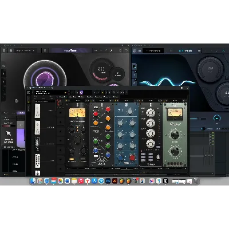Open the App Store Dock icon
This screenshot has width=229, height=229.
click(94, 181)
